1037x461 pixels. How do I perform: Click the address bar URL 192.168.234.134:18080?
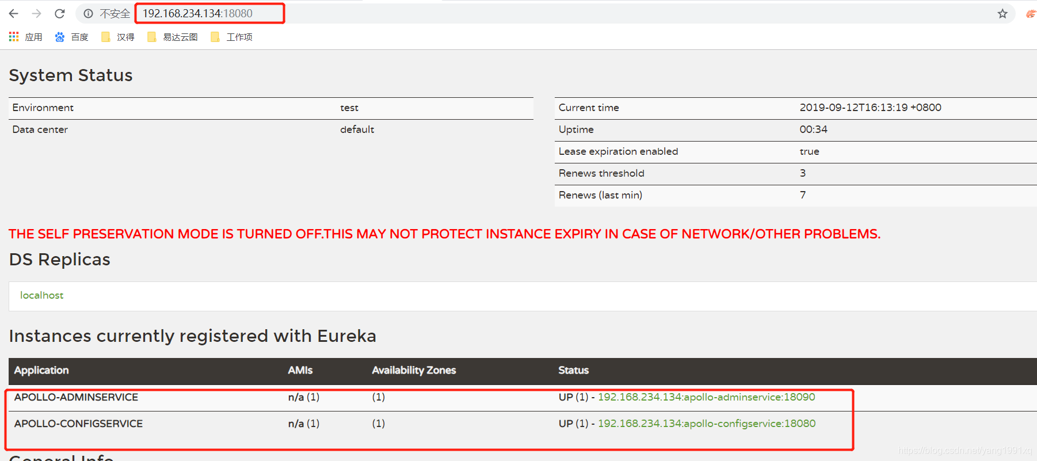[197, 13]
